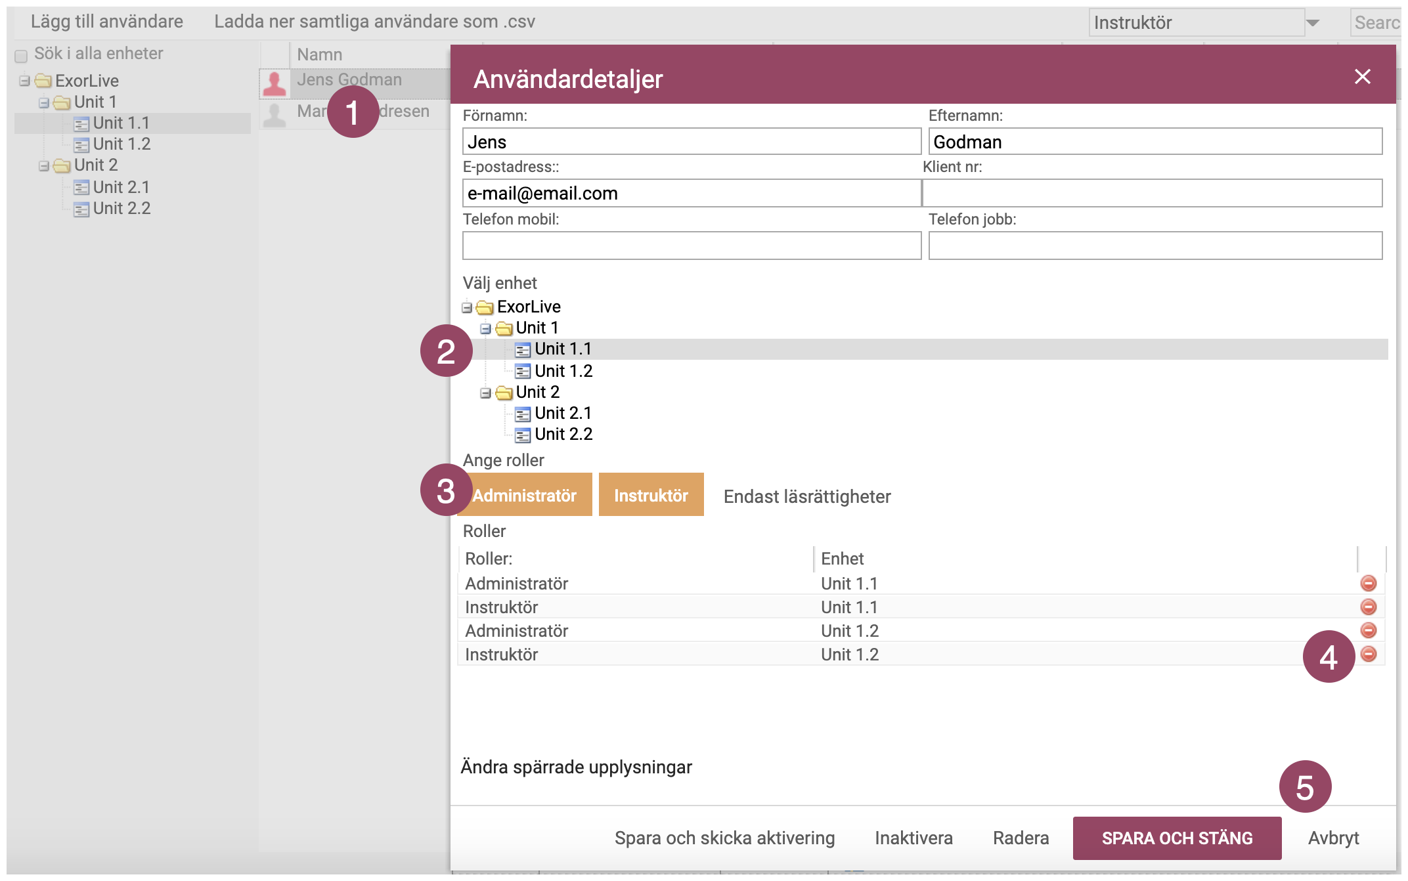This screenshot has width=1408, height=881.
Task: Toggle the Instruktör role button
Action: (651, 494)
